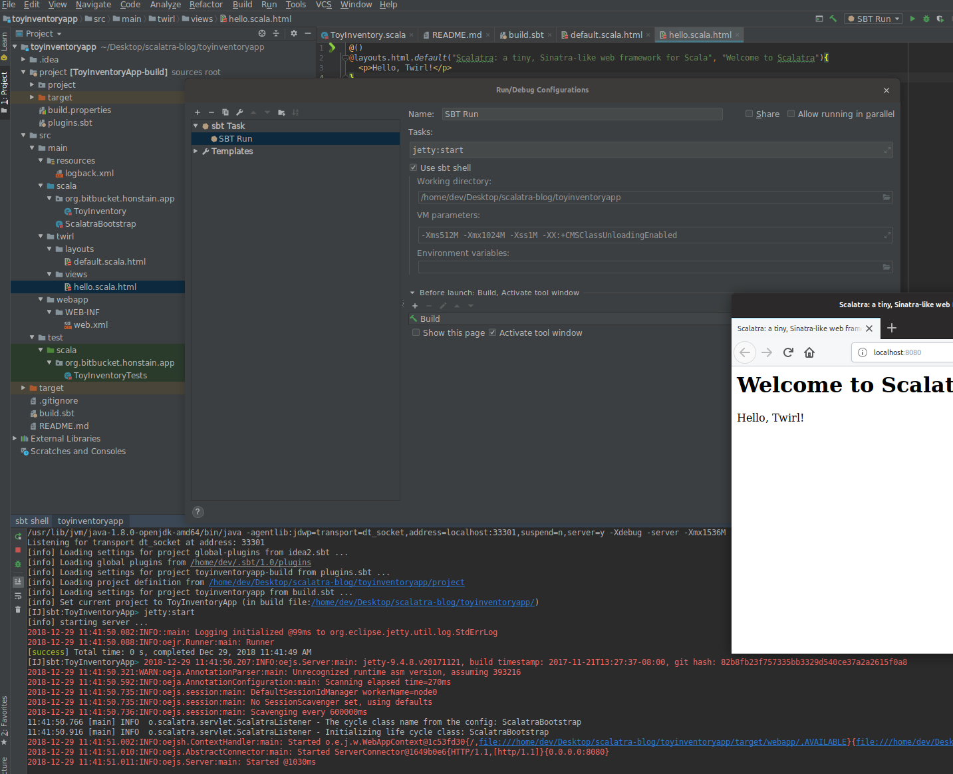Stop the running sbt shell process
953x774 pixels.
pyautogui.click(x=18, y=550)
